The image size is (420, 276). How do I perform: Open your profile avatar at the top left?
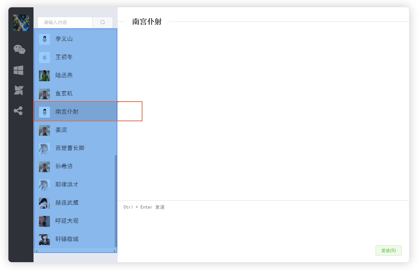(20, 23)
